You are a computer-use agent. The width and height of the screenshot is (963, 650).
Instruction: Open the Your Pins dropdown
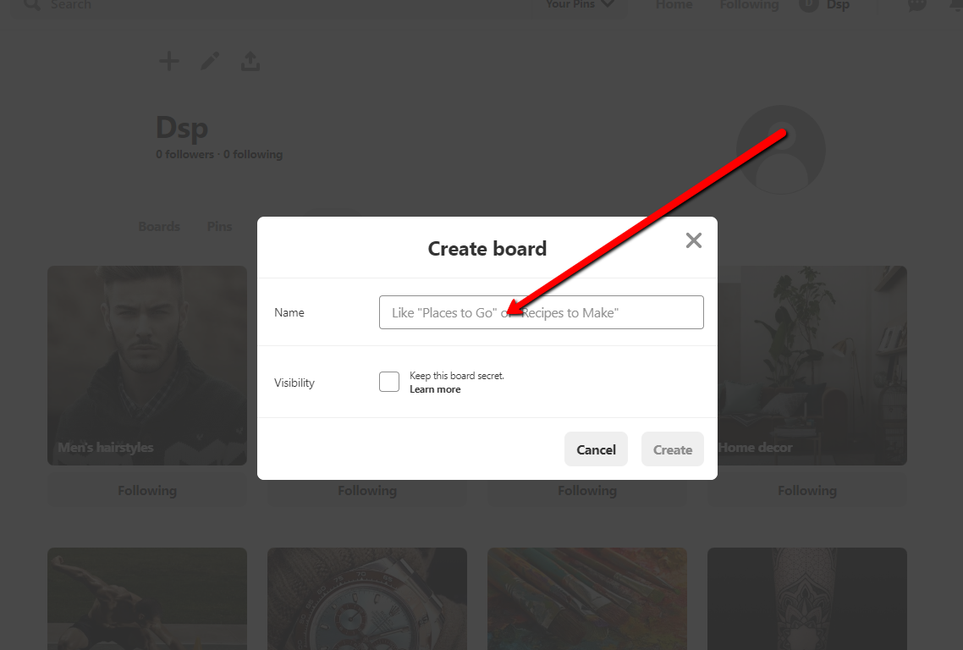579,5
